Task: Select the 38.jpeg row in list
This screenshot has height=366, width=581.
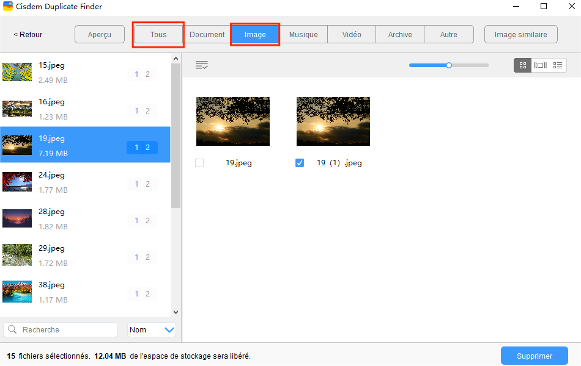Action: pyautogui.click(x=85, y=292)
